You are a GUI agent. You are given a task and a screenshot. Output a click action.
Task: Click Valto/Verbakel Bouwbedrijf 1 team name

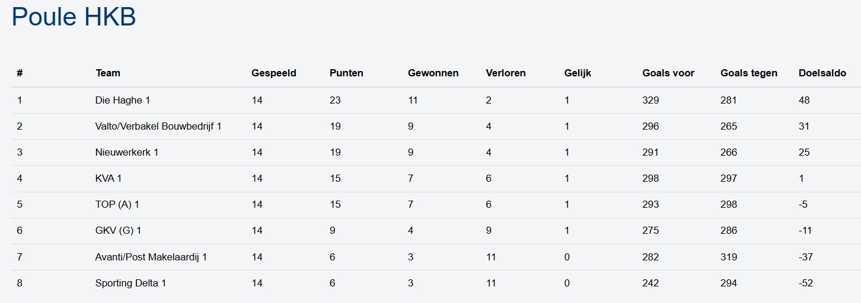(x=158, y=127)
